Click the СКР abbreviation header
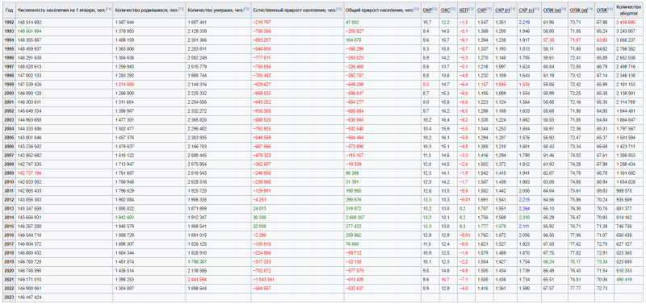Viewport: 646px width, 304px height. [480, 9]
